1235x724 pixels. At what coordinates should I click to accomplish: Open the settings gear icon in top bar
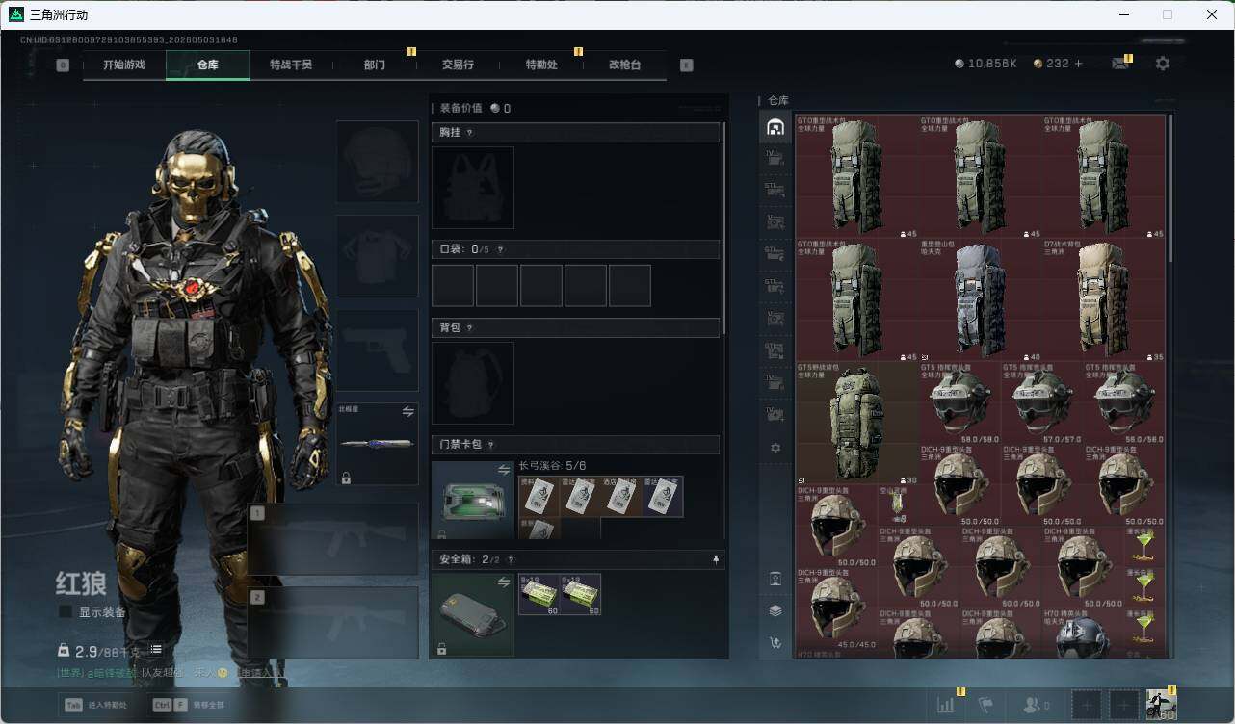pos(1163,64)
